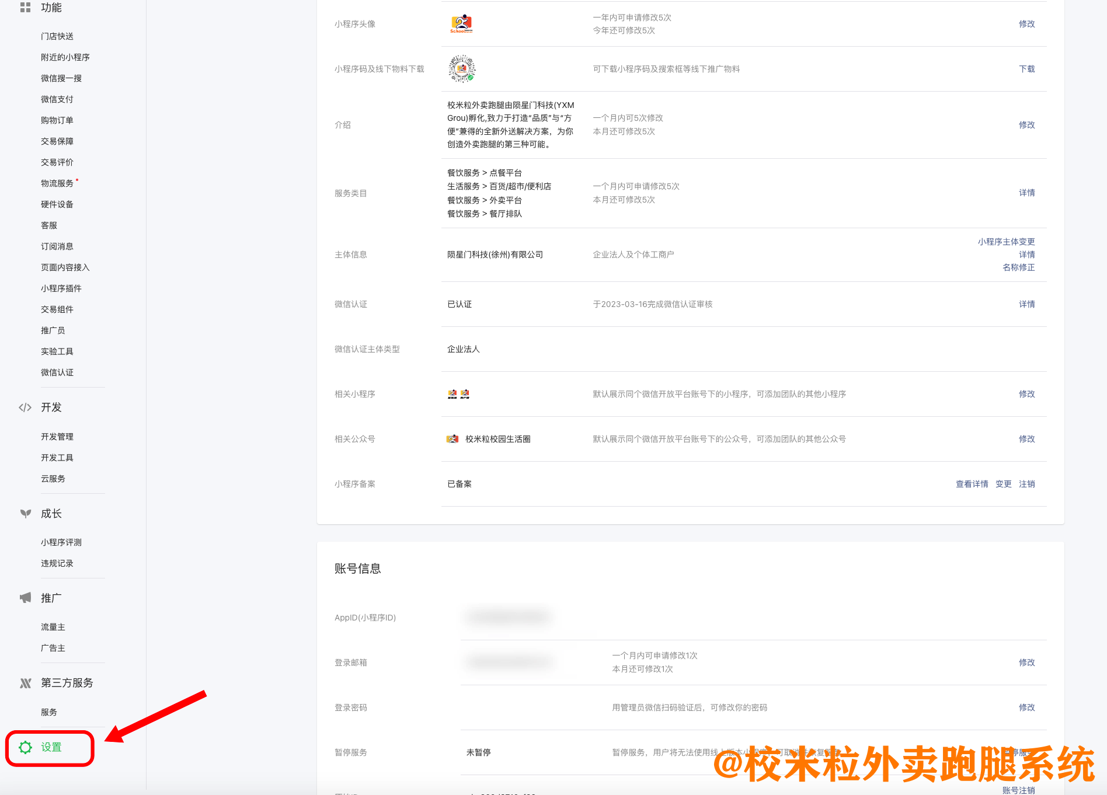Click the 小程序主体变更 link
This screenshot has height=795, width=1107.
click(x=1005, y=241)
